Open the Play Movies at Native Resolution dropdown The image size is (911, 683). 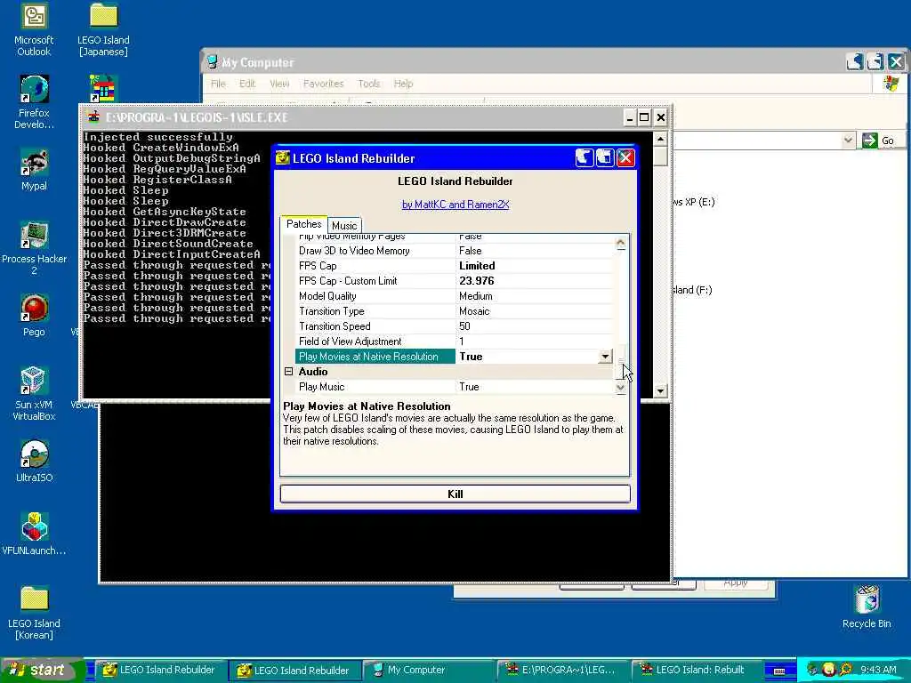(x=605, y=356)
